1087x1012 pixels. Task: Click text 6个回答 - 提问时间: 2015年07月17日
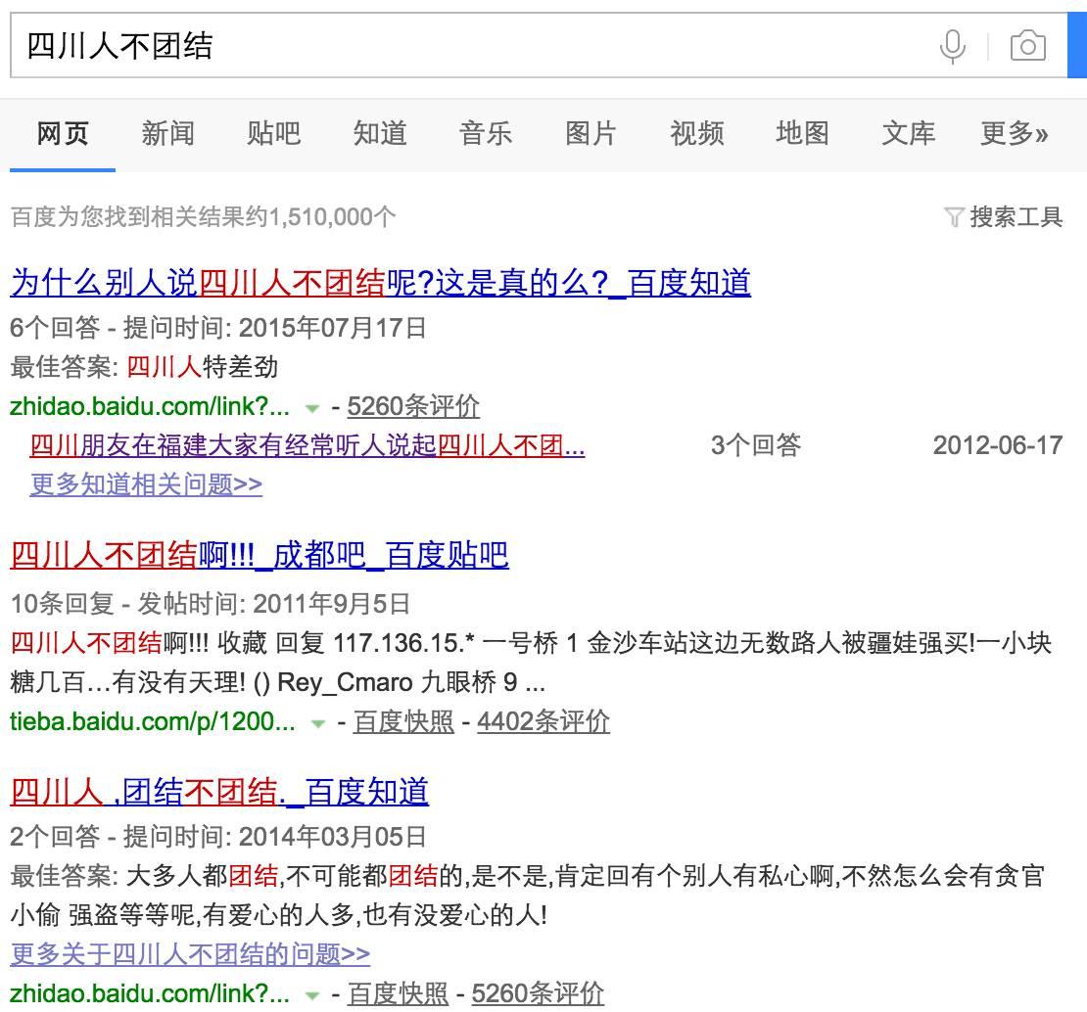[218, 328]
